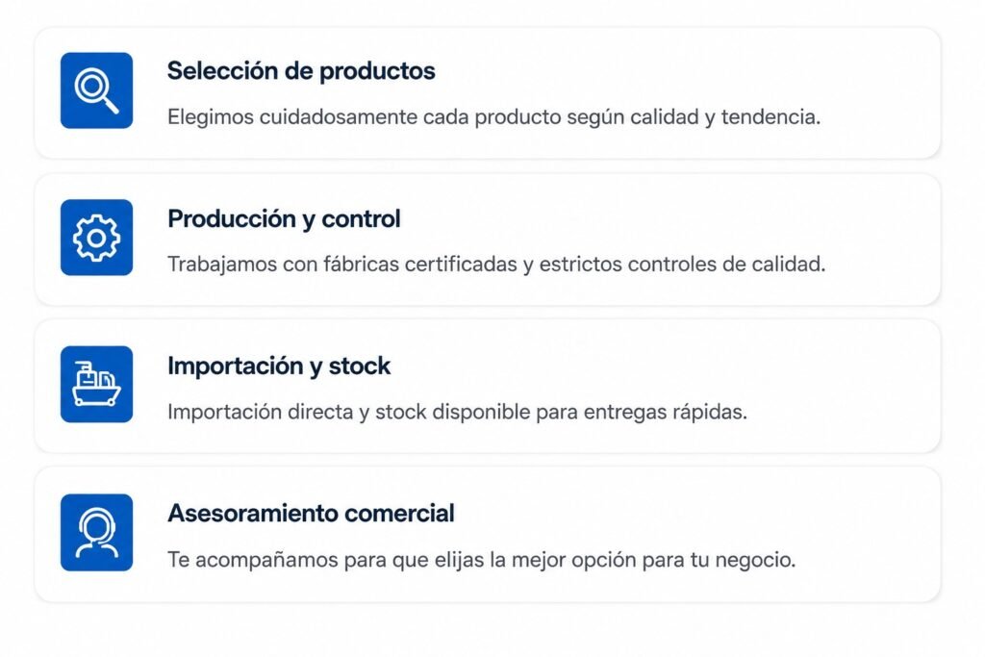The width and height of the screenshot is (985, 657).
Task: Choose the fourth card about commercial advice
Action: 488,535
